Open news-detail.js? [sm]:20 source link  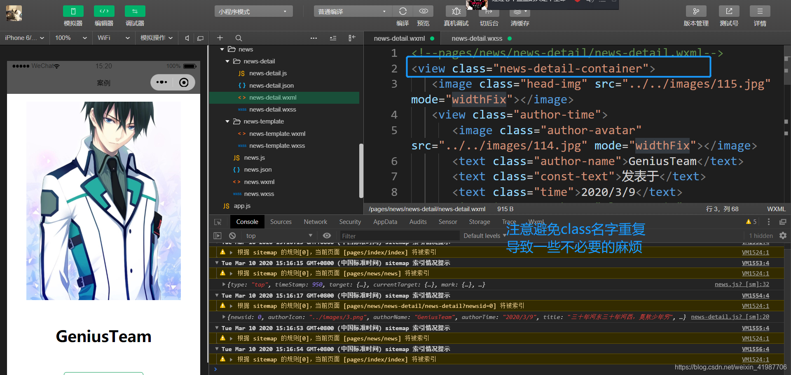pos(730,317)
